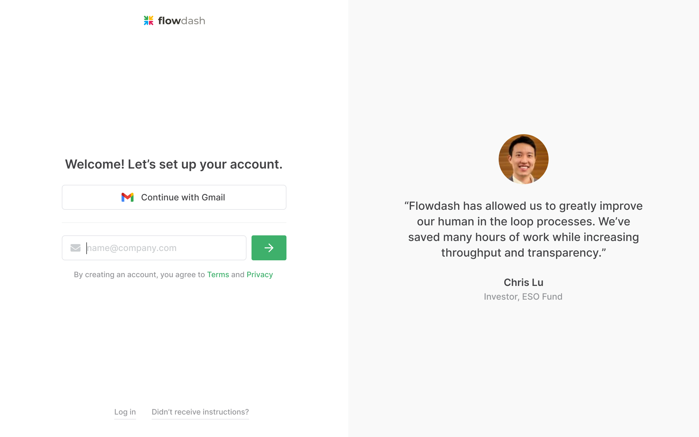Click the flowdash wordmark text
The height and width of the screenshot is (437, 699).
pos(182,21)
